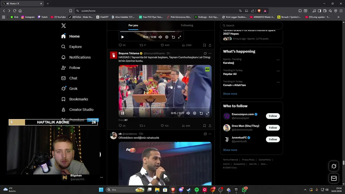The width and height of the screenshot is (345, 194).
Task: Switch to the Following tab
Action: (187, 25)
